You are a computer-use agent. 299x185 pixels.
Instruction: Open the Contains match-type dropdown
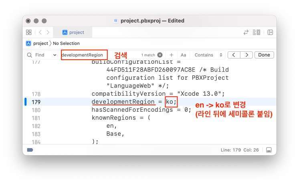pyautogui.click(x=208, y=55)
